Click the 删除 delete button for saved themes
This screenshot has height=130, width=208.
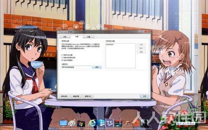(x=141, y=48)
